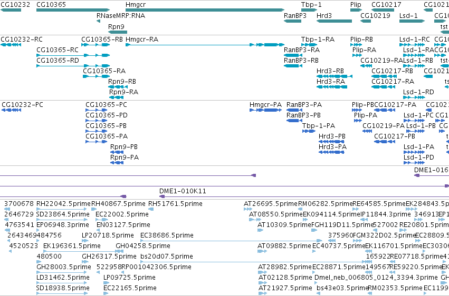Screen dimensions: 449x296
Task: Open the LD31462.5prime EST label
Action: pyautogui.click(x=63, y=278)
